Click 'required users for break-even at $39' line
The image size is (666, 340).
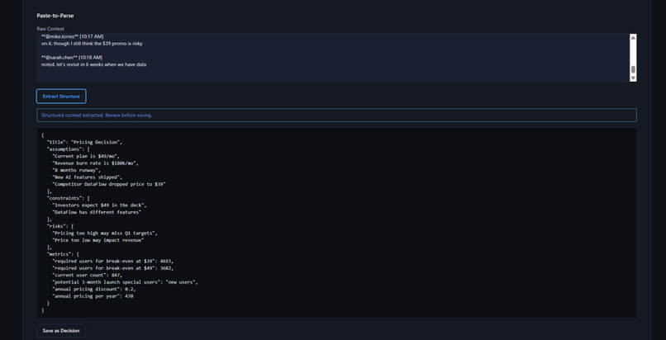coord(113,261)
